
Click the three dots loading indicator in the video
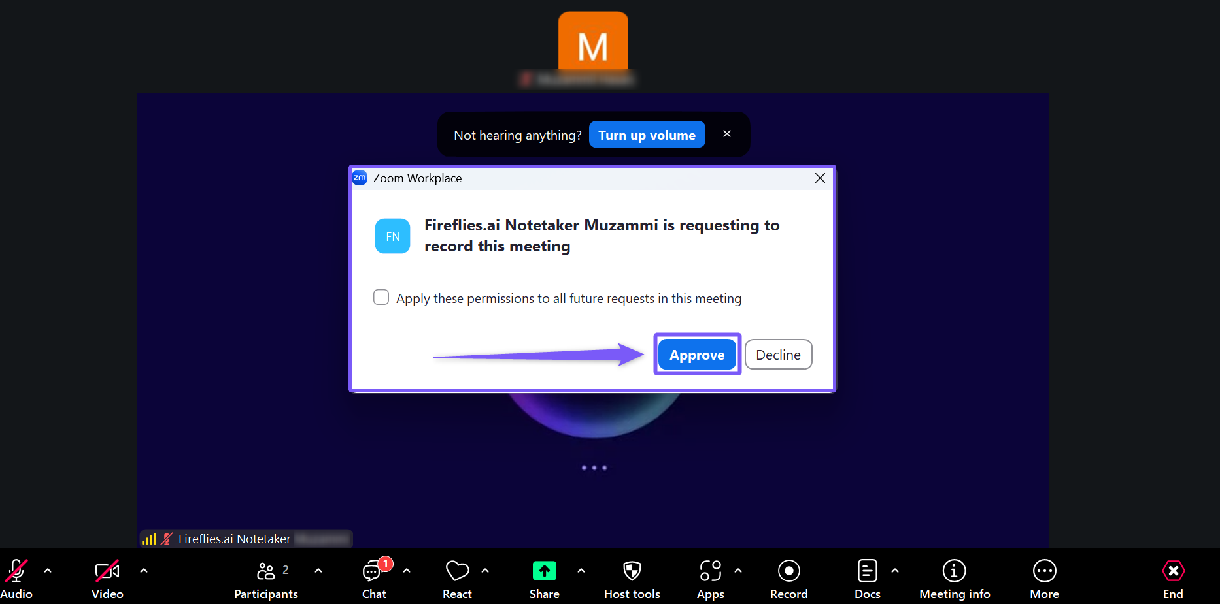tap(594, 468)
